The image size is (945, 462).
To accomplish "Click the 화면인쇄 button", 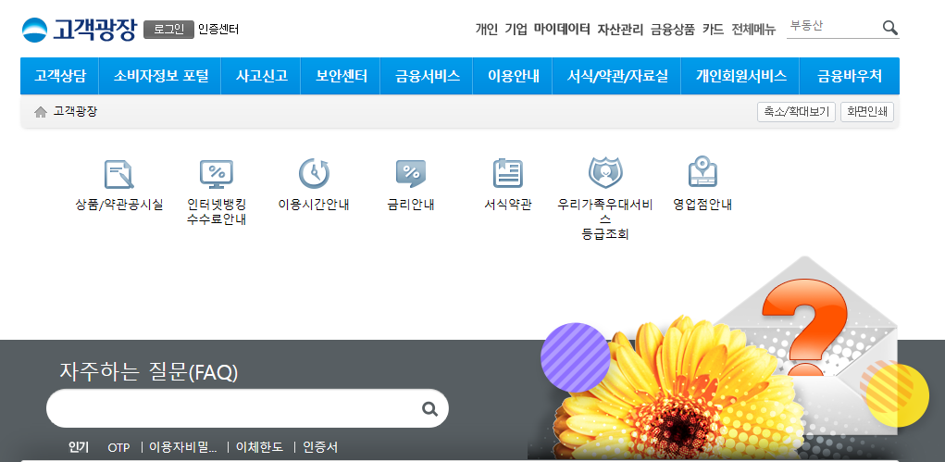I will (x=866, y=112).
